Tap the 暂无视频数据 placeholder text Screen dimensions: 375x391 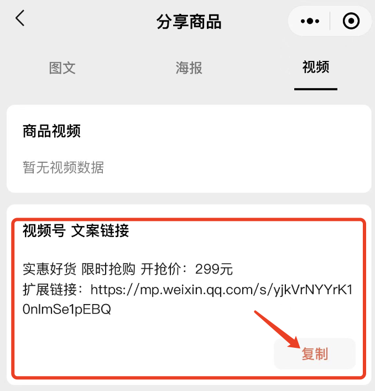point(63,167)
